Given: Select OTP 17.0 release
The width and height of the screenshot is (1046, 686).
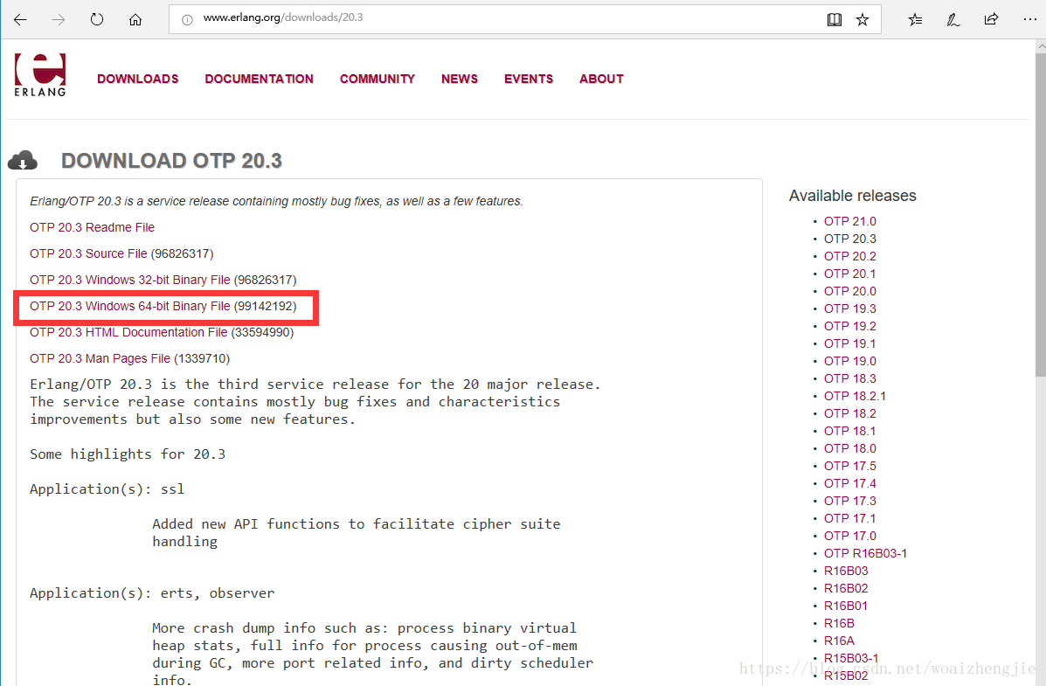Looking at the screenshot, I should click(850, 536).
